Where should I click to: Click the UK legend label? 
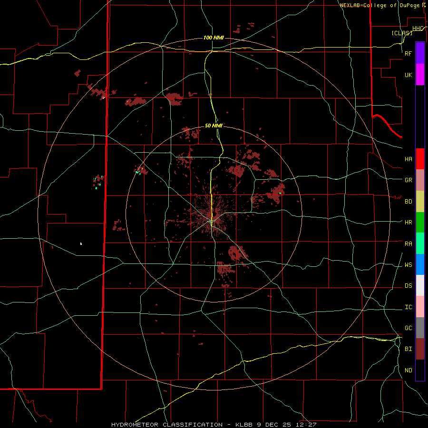pos(408,75)
